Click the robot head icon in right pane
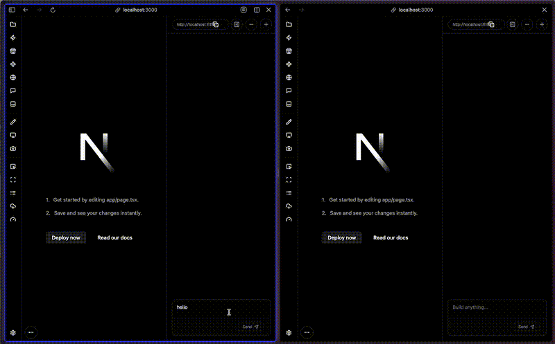555x344 pixels. click(x=289, y=51)
